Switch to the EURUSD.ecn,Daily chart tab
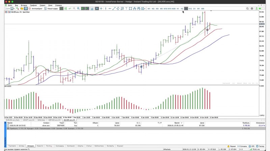 tap(13, 120)
